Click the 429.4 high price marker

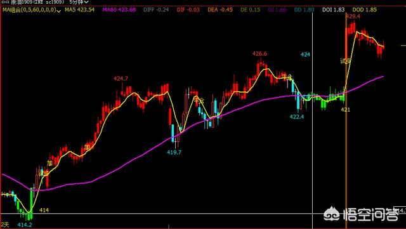coord(353,16)
